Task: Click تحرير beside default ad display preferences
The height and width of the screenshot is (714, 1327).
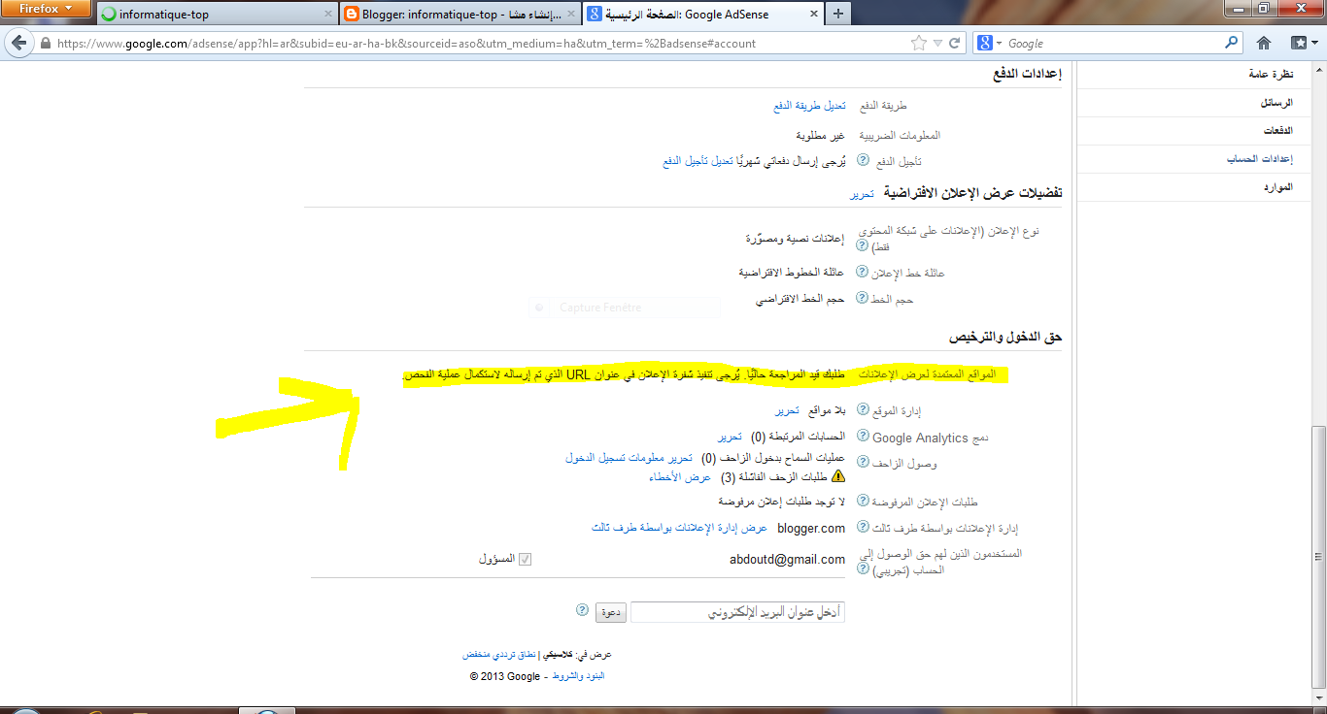Action: (x=863, y=194)
